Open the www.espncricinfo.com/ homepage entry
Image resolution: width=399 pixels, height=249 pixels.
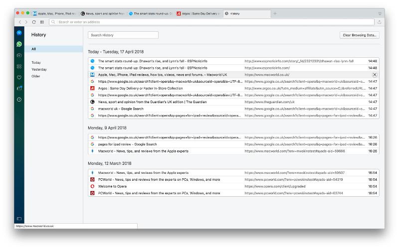(x=233, y=68)
